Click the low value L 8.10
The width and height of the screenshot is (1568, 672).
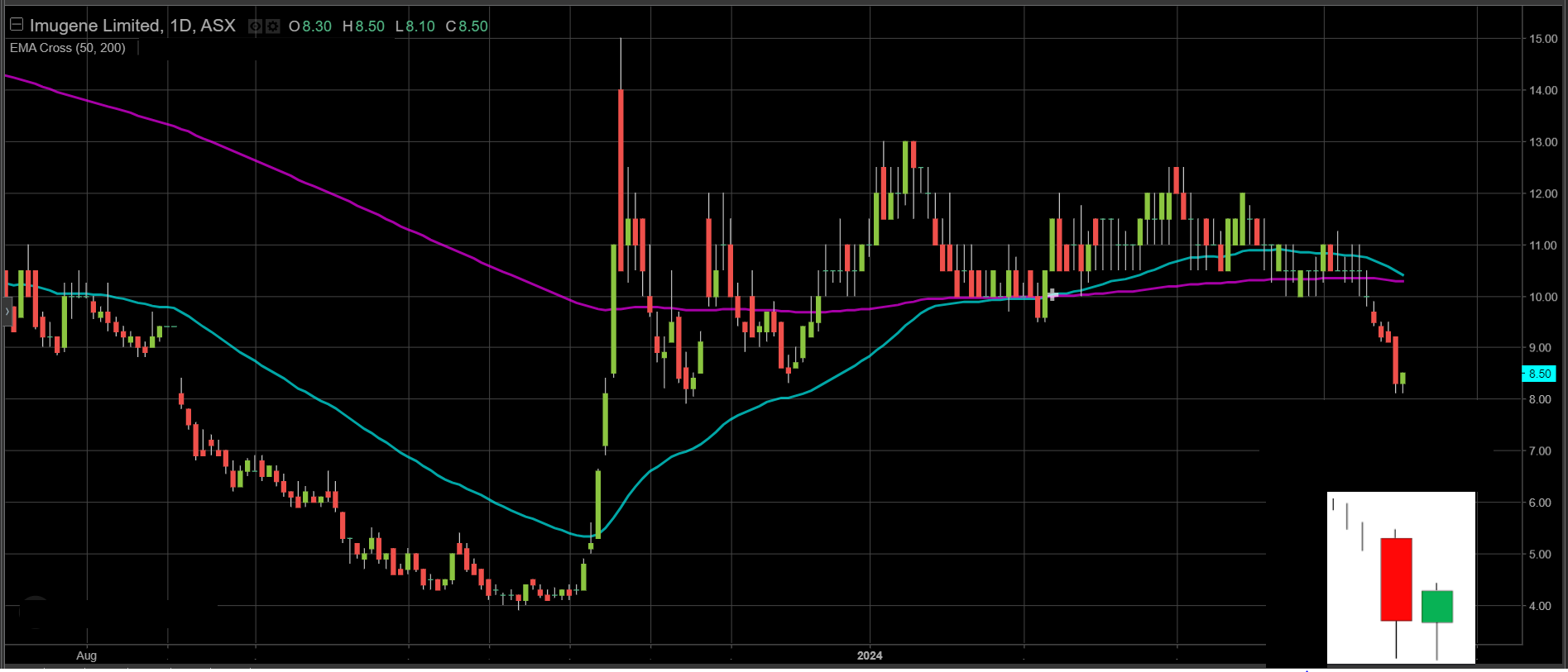[x=415, y=26]
